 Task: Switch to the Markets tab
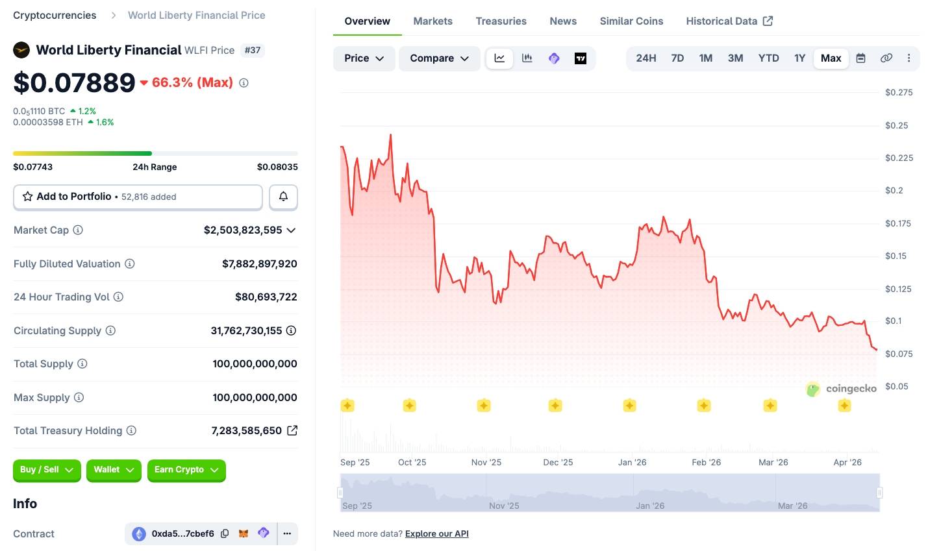tap(433, 21)
